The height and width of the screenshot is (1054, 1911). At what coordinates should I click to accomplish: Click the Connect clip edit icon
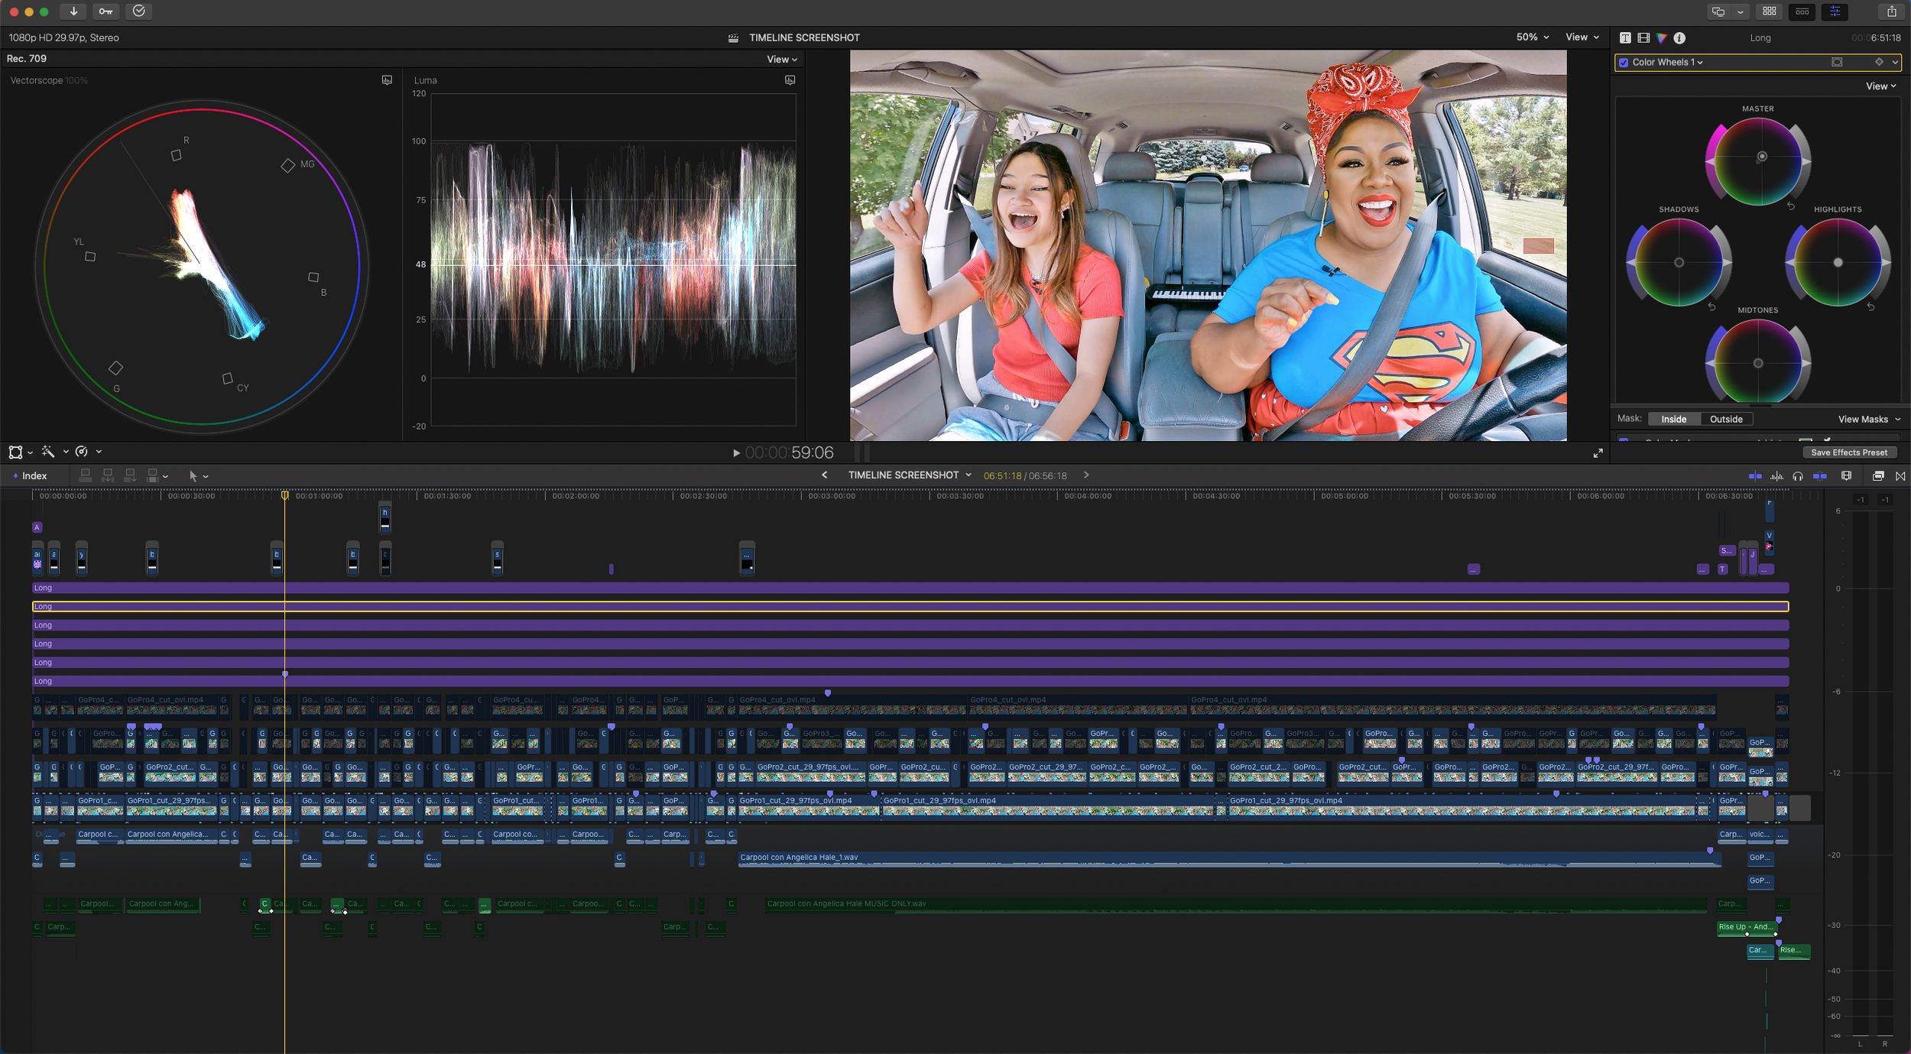[x=86, y=475]
